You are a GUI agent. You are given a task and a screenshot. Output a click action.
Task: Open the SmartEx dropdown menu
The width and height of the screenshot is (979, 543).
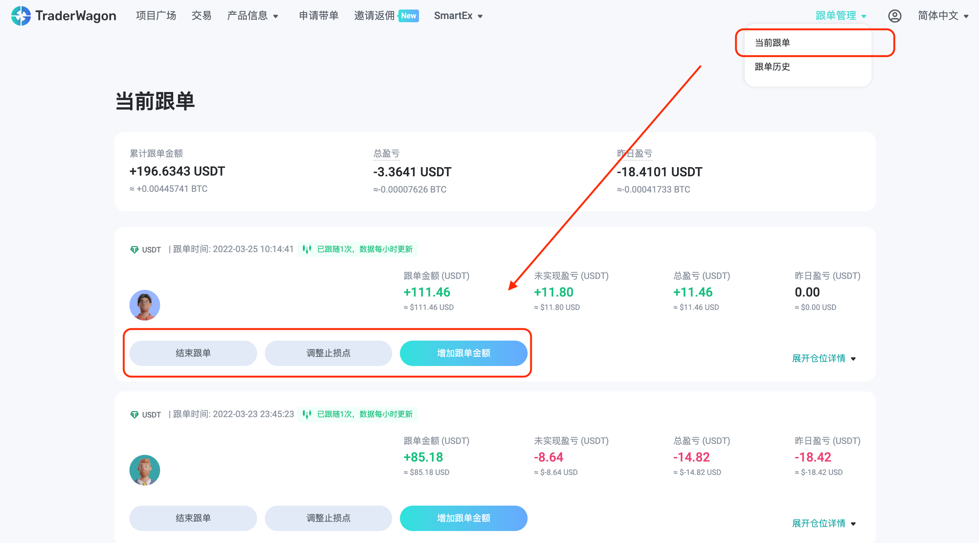(458, 16)
